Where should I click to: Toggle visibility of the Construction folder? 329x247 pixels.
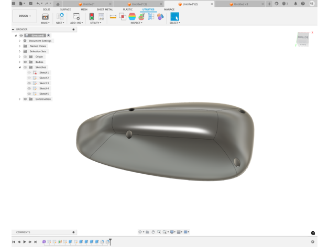point(25,99)
